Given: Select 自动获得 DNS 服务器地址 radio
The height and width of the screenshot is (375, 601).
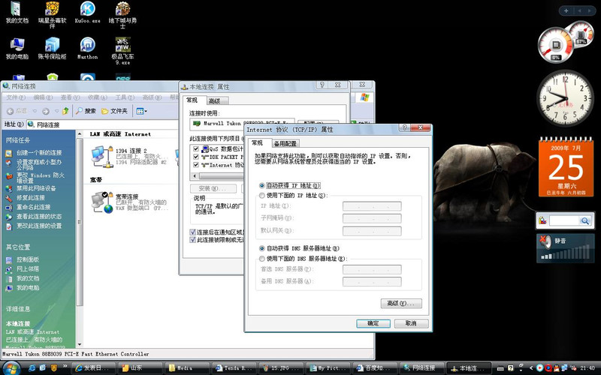Looking at the screenshot, I should point(262,248).
